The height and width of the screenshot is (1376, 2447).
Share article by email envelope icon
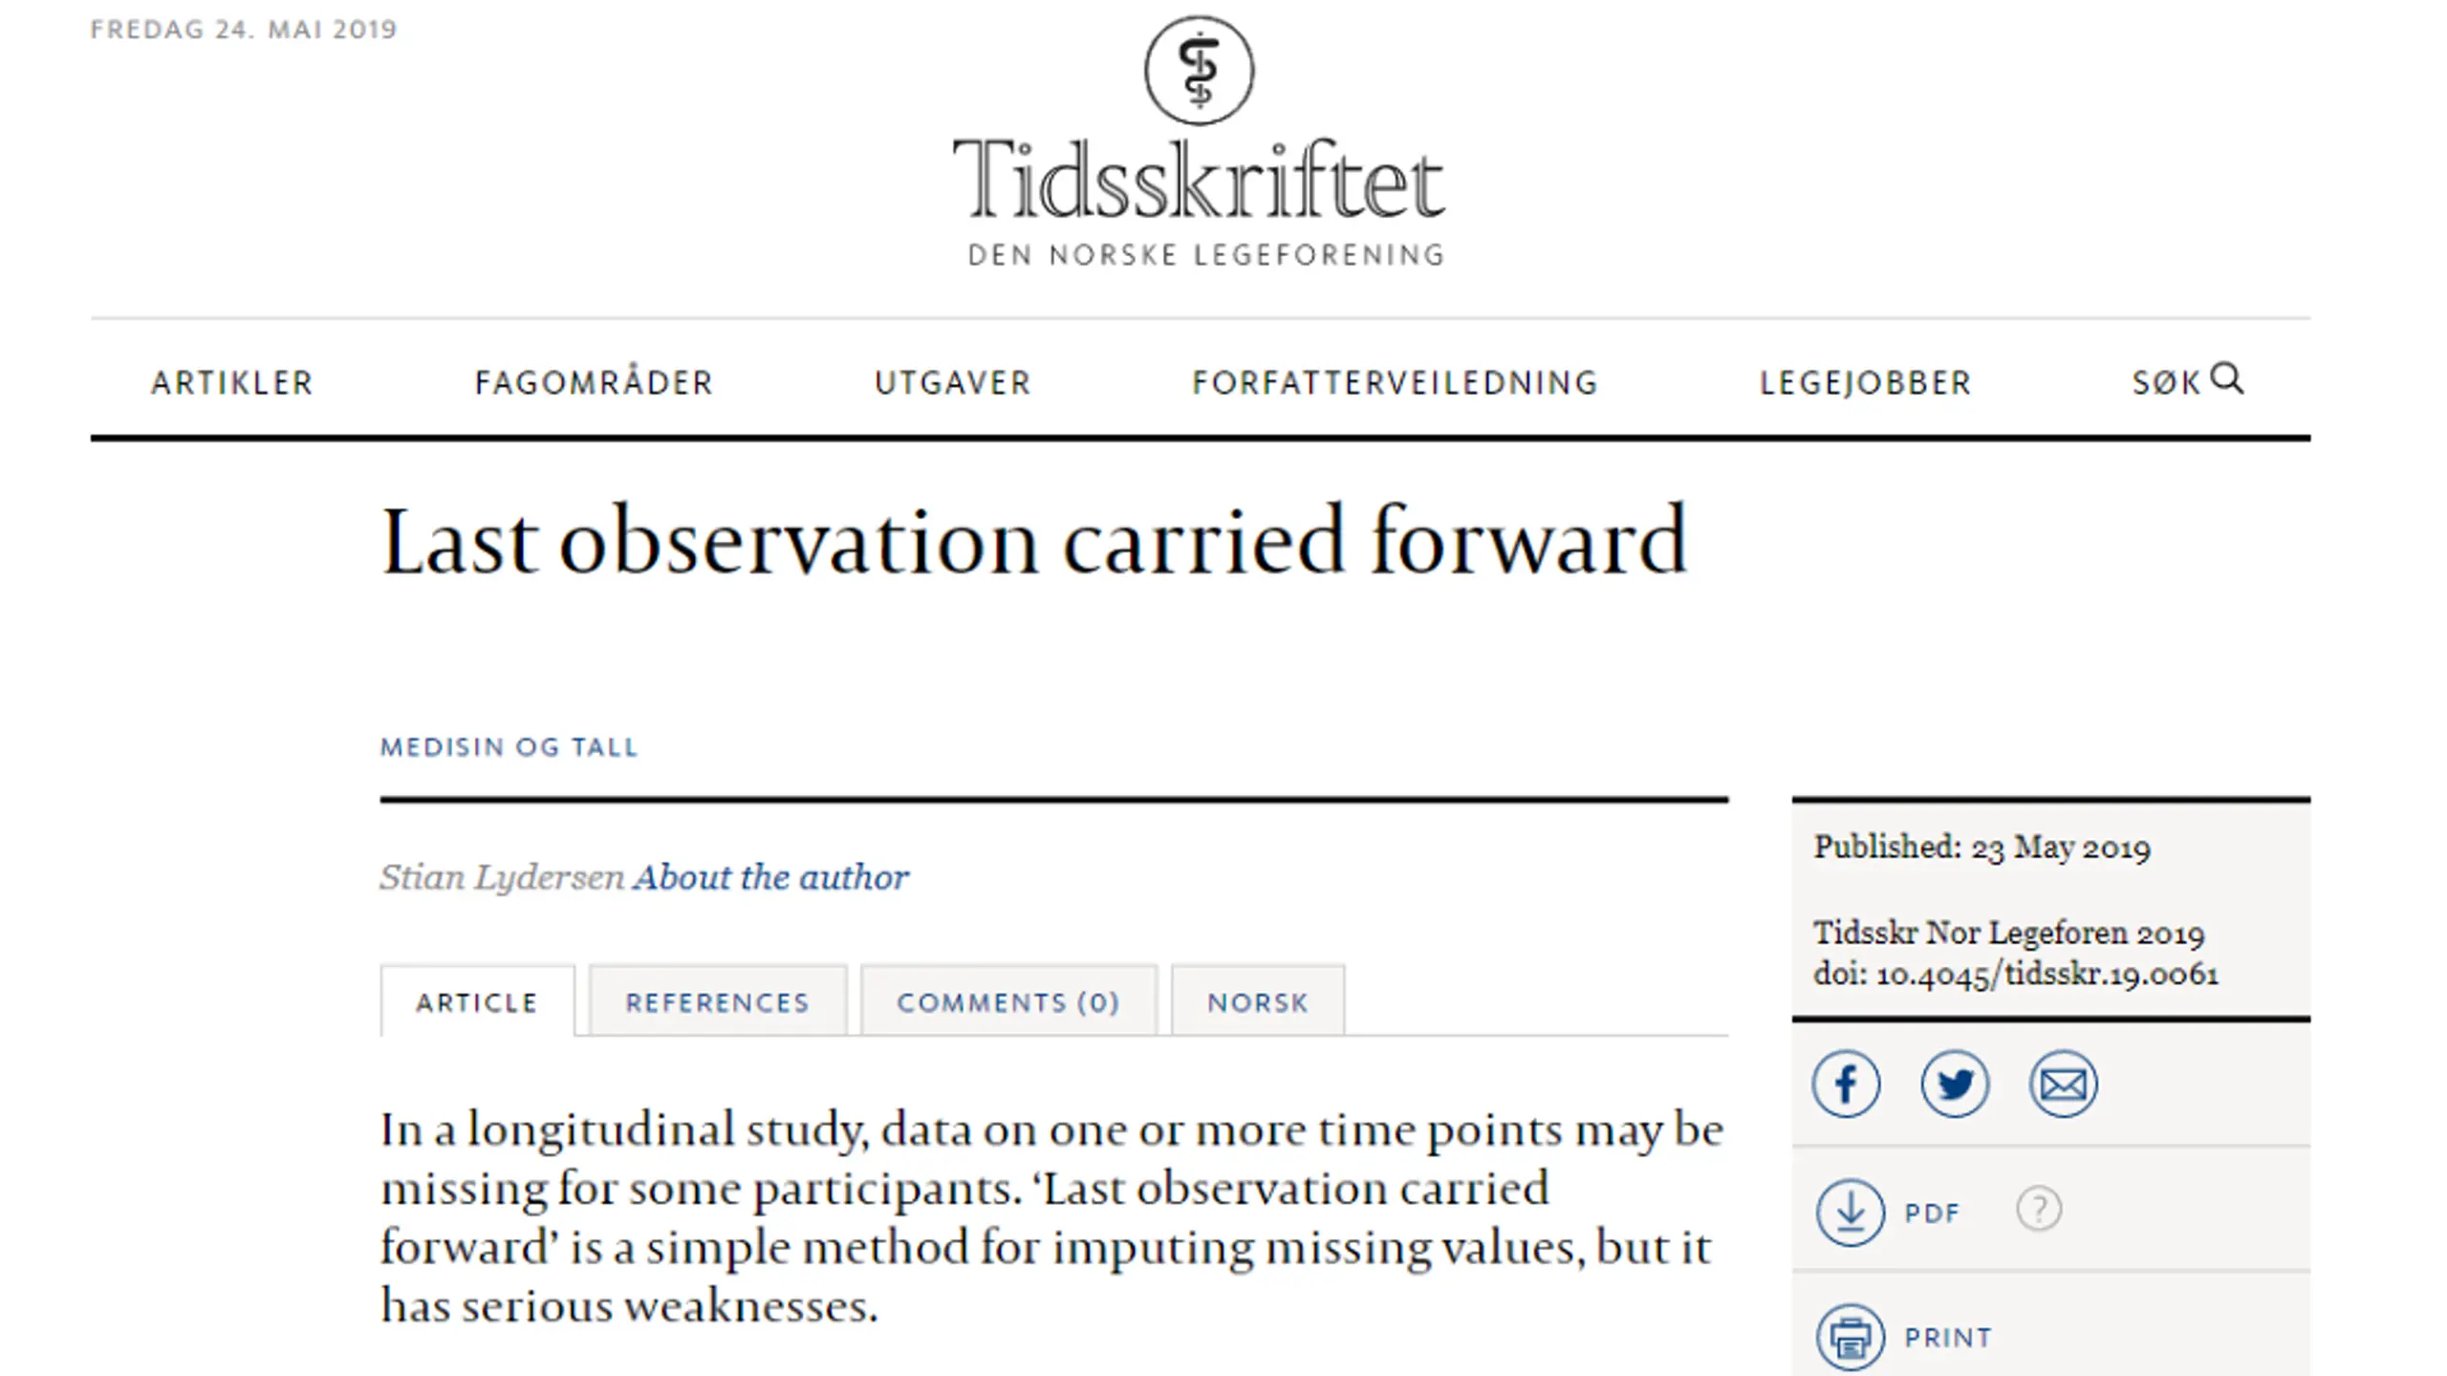tap(2064, 1084)
